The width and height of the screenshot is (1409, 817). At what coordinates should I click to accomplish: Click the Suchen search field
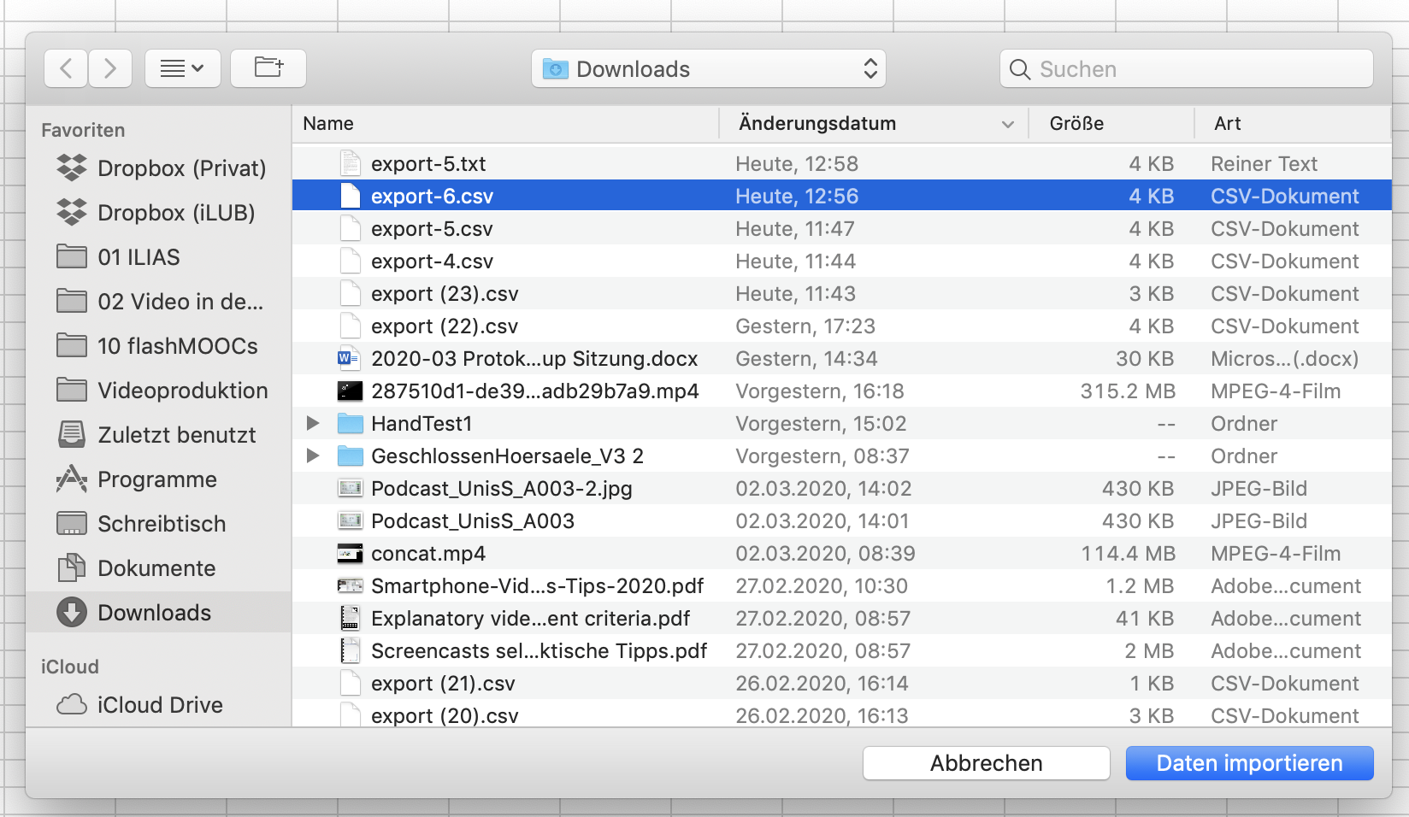point(1187,68)
